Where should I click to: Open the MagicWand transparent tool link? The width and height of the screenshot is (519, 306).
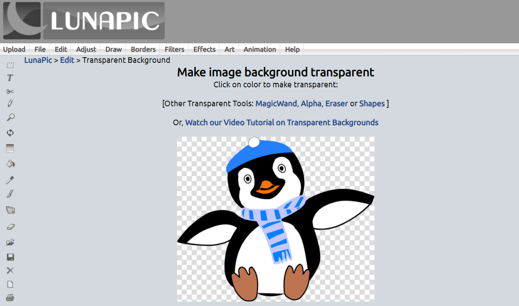coord(276,103)
